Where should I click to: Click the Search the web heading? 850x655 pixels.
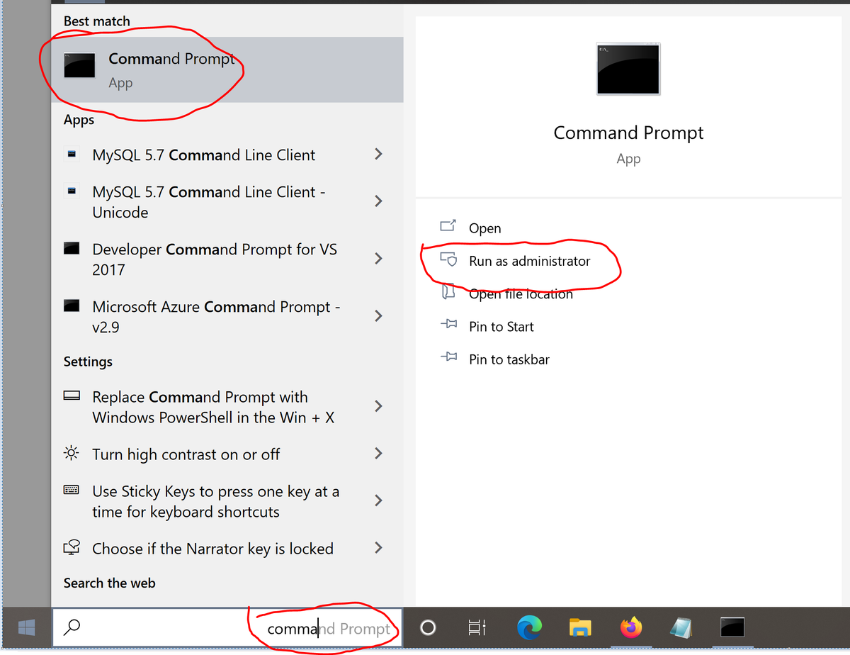click(110, 583)
